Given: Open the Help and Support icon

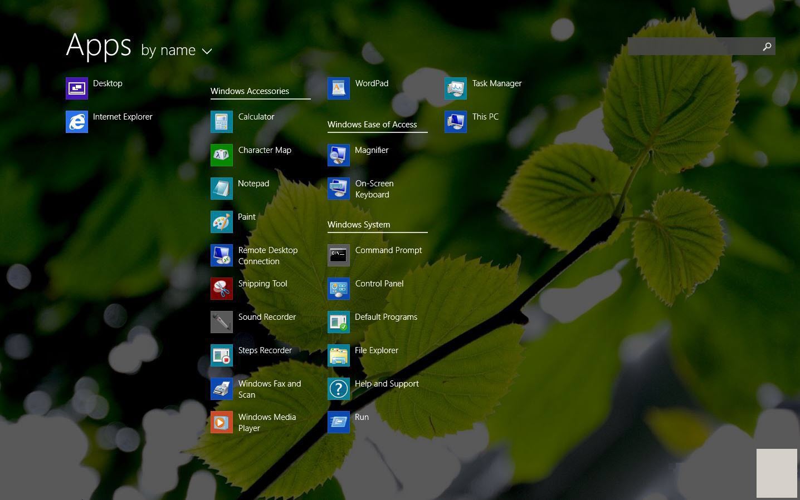Looking at the screenshot, I should [339, 389].
